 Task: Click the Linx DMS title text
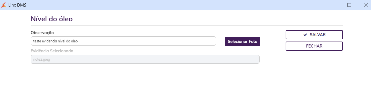click(x=17, y=5)
